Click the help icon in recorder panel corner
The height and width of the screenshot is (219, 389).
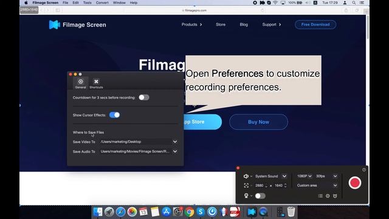coord(364,170)
